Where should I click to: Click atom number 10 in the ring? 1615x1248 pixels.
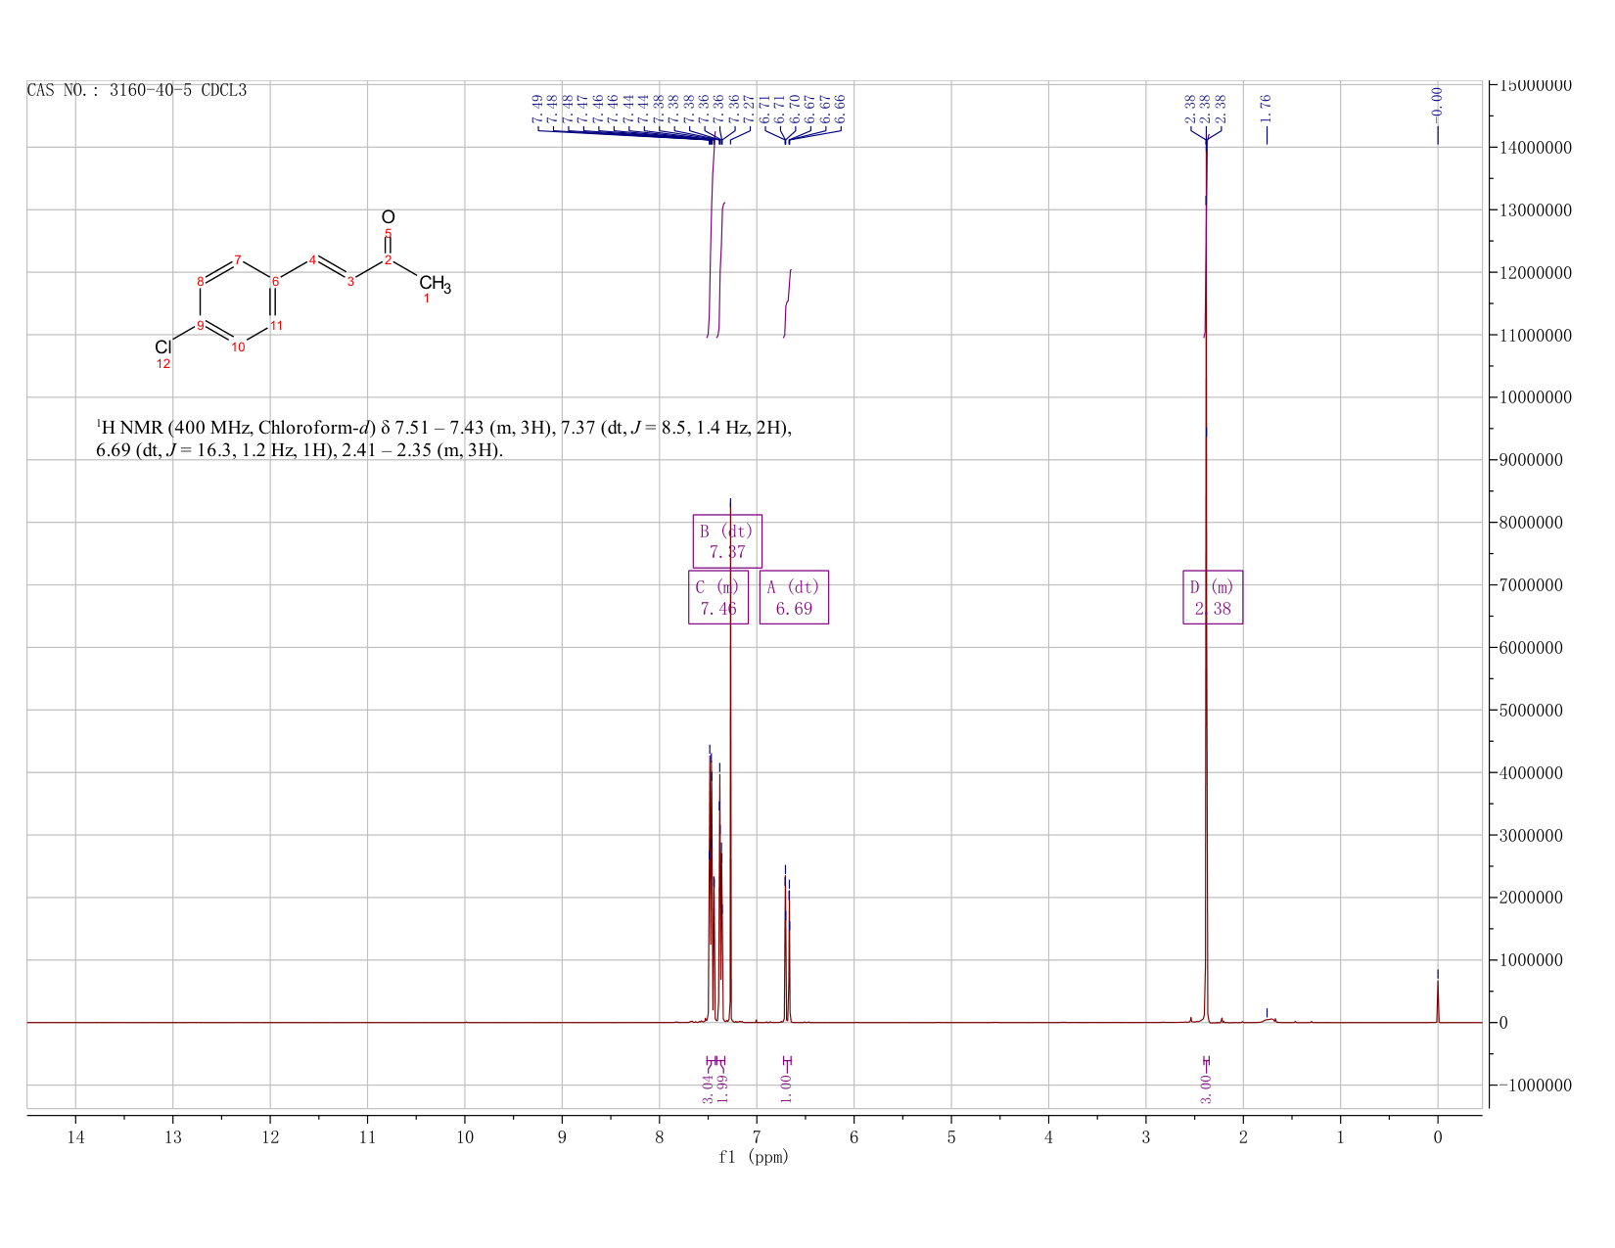pyautogui.click(x=238, y=347)
